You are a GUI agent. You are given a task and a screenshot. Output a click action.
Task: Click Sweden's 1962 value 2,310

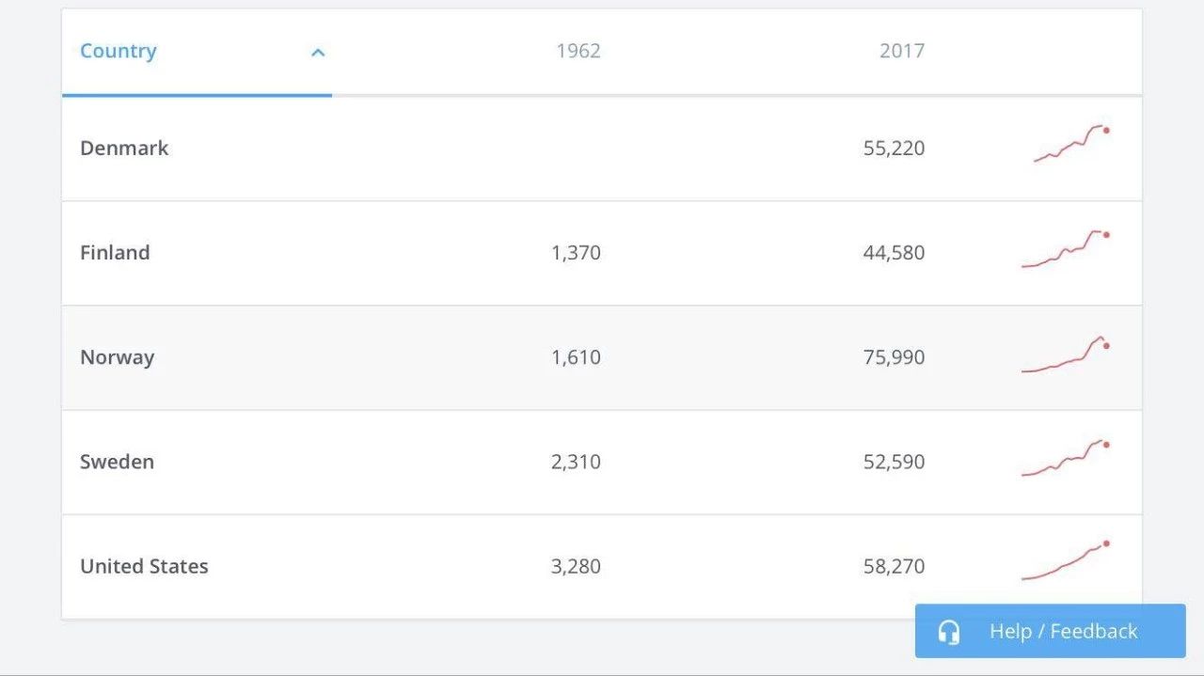pyautogui.click(x=576, y=462)
